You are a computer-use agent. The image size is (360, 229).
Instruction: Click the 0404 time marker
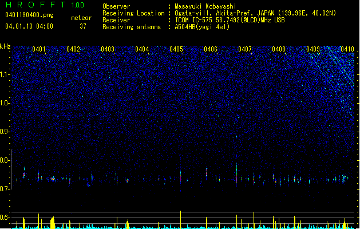tap(142, 49)
